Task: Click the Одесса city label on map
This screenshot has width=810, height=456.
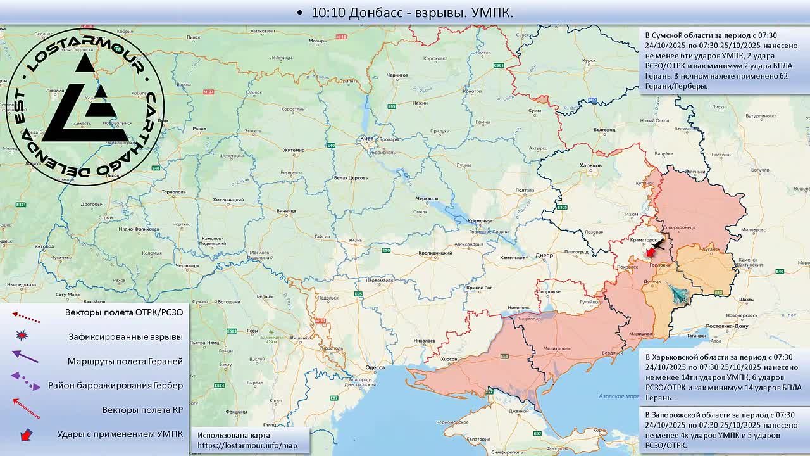Action: (x=375, y=367)
